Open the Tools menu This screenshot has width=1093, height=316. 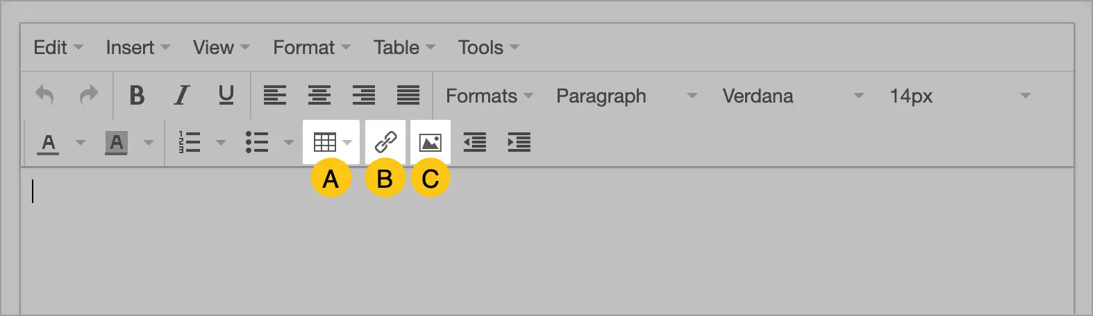pyautogui.click(x=488, y=47)
